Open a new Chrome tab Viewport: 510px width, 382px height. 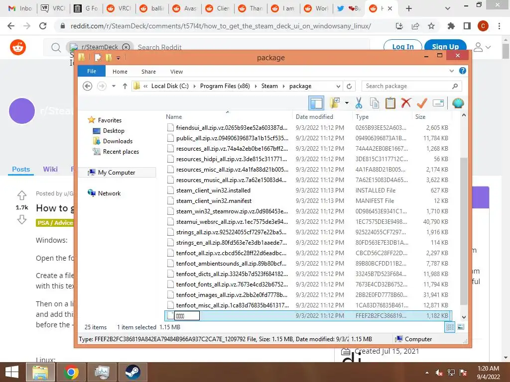(x=409, y=8)
